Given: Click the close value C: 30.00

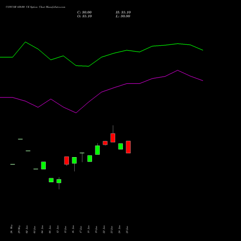Looking at the screenshot, I should (84, 13).
